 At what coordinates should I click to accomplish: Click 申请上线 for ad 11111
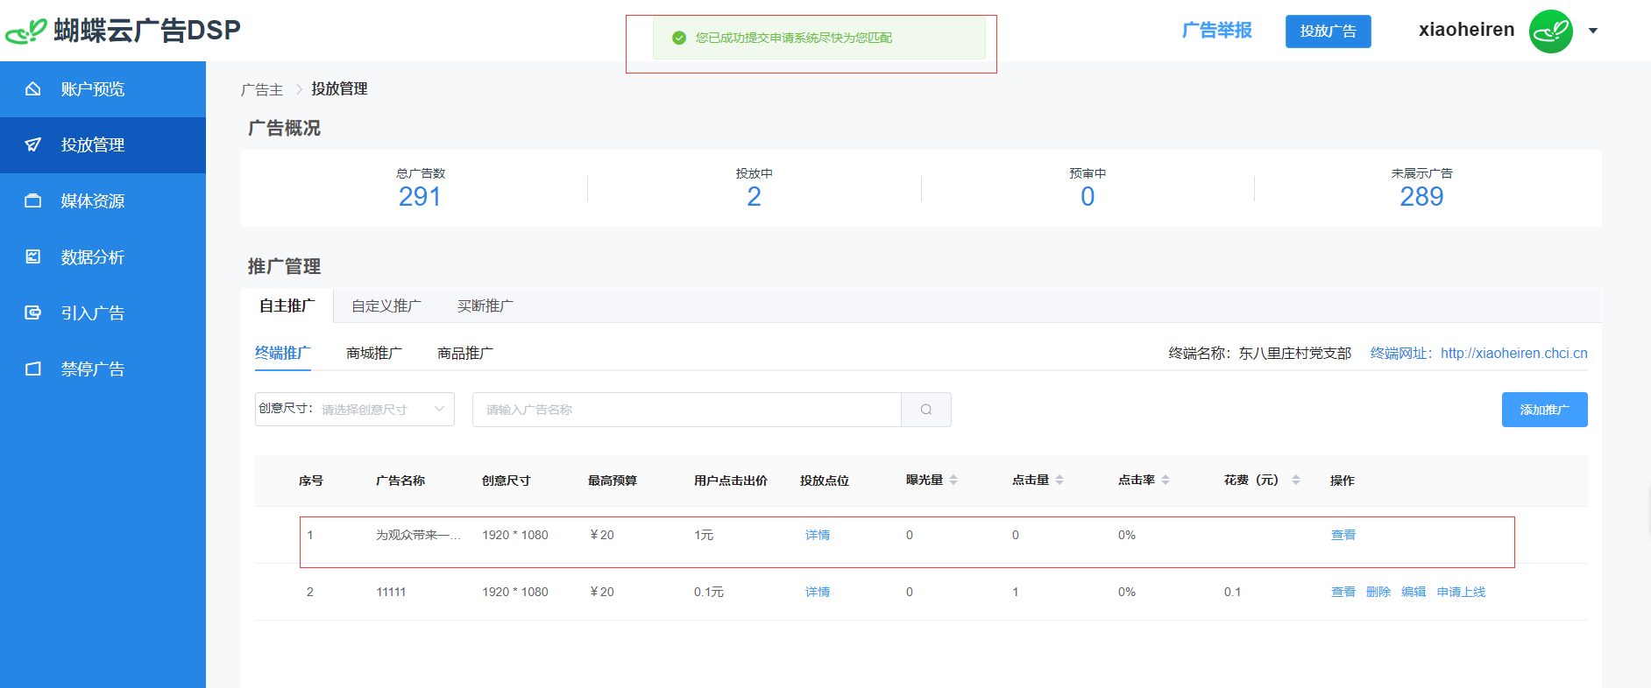point(1461,592)
